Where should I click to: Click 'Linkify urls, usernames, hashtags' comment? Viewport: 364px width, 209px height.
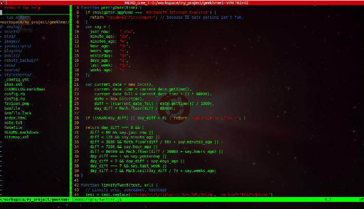(126, 190)
